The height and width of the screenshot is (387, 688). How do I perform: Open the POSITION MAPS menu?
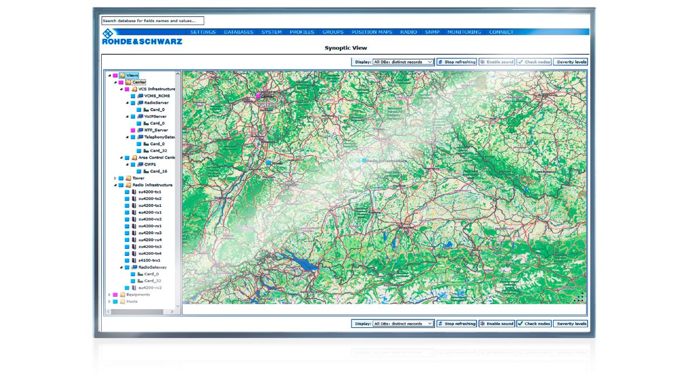371,32
